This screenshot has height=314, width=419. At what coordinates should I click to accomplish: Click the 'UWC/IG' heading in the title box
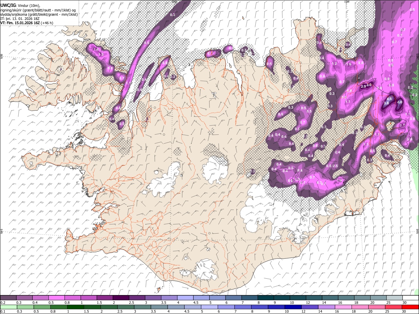pyautogui.click(x=8, y=6)
